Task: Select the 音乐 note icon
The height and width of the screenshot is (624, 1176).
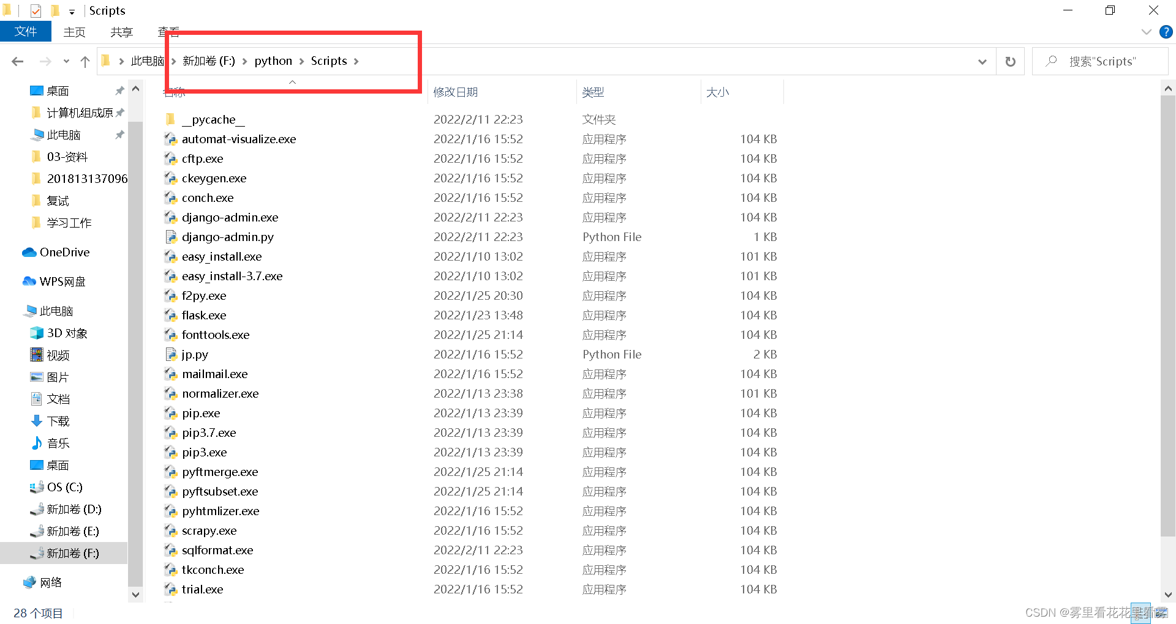Action: pos(37,443)
